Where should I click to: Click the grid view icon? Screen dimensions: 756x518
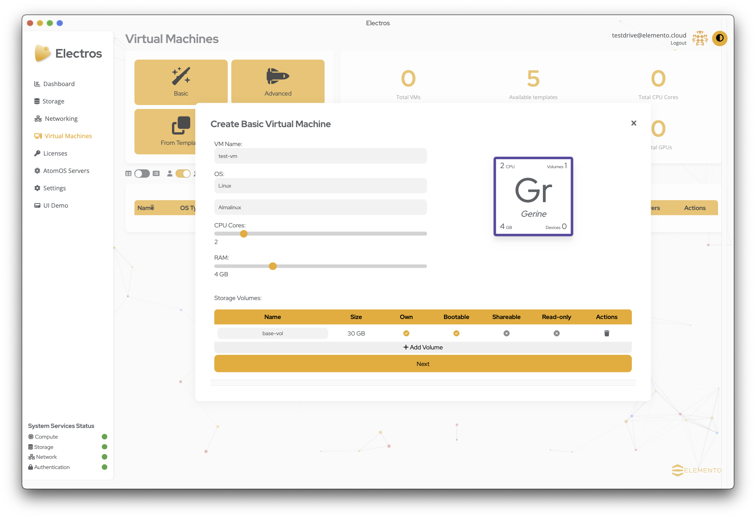129,173
